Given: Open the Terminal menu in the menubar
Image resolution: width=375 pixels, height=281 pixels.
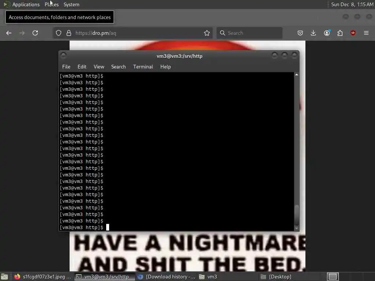Looking at the screenshot, I should (x=143, y=67).
